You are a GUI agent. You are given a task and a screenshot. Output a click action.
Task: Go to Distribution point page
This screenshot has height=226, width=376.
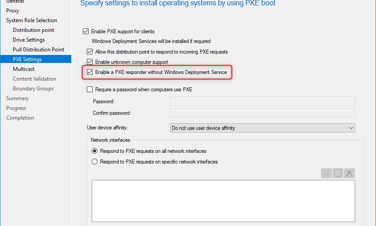[33, 30]
